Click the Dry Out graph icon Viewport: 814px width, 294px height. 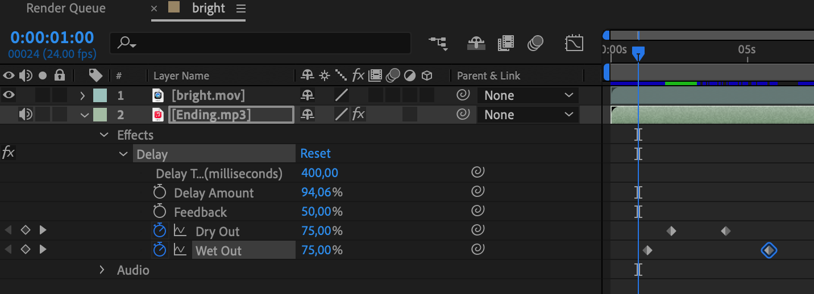pos(180,231)
